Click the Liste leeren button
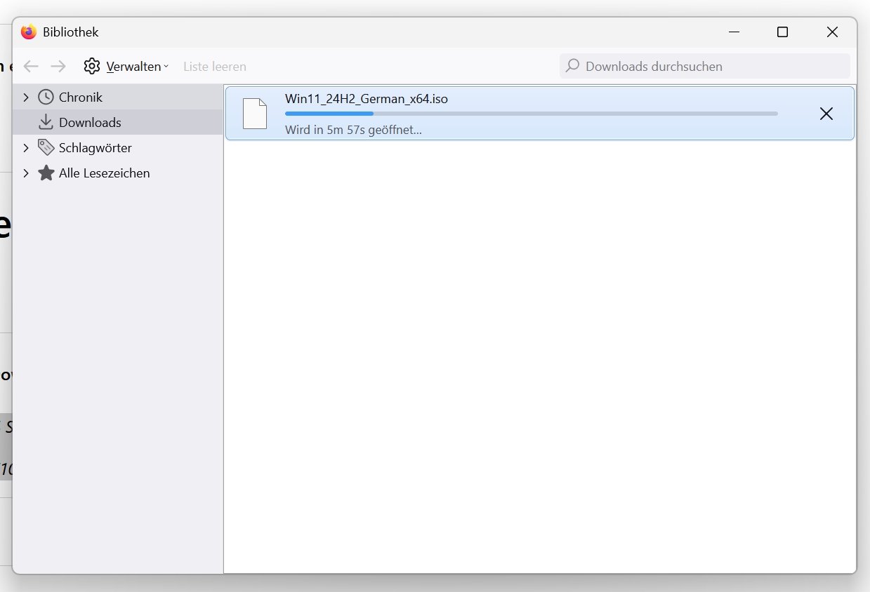 coord(215,67)
